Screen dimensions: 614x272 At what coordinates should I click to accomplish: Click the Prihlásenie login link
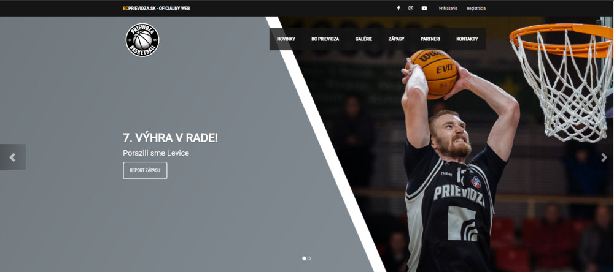click(x=448, y=8)
